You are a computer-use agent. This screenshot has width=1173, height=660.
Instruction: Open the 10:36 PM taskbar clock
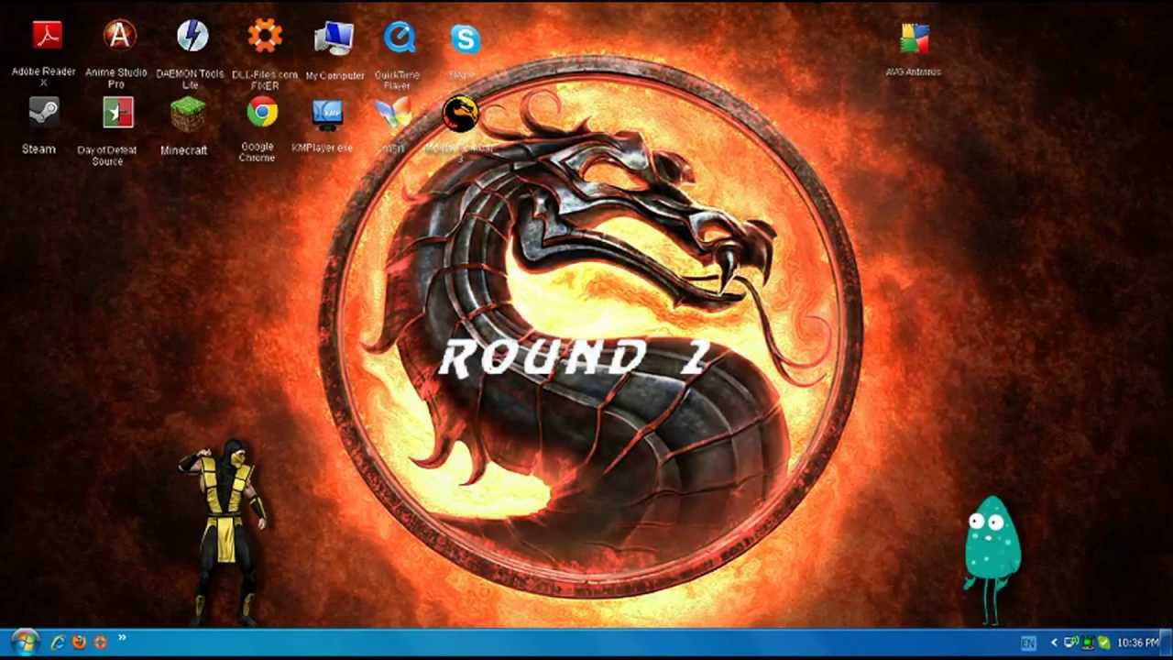1137,643
